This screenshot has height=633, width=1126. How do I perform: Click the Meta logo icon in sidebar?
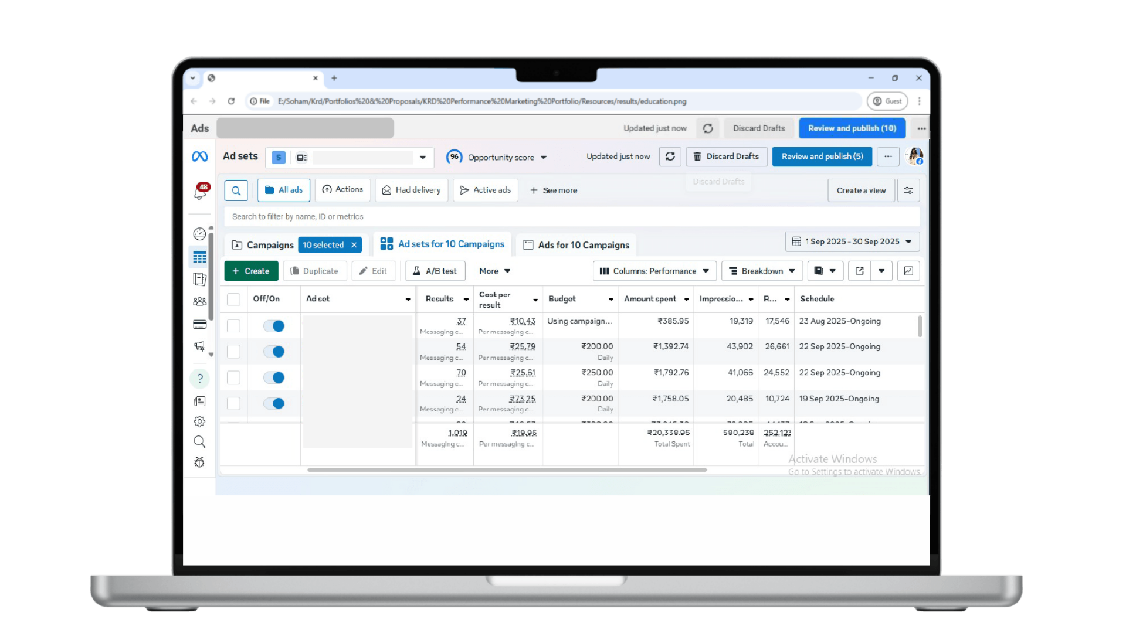(199, 156)
